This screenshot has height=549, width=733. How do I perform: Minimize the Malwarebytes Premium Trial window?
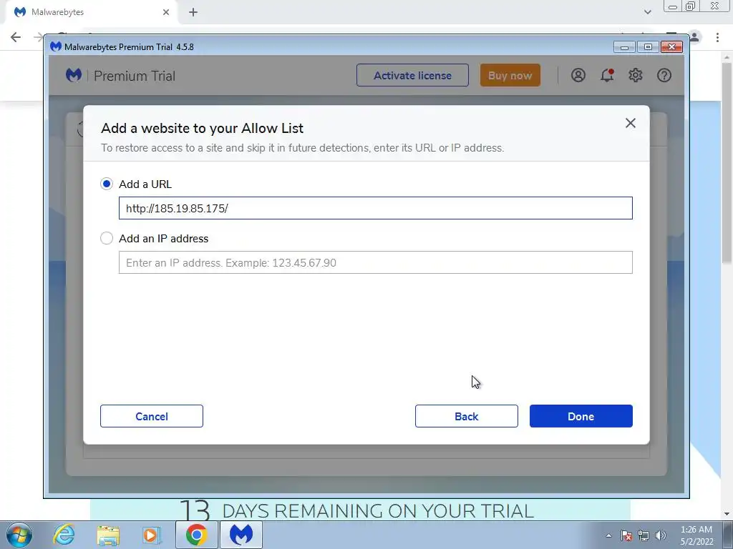[624, 46]
